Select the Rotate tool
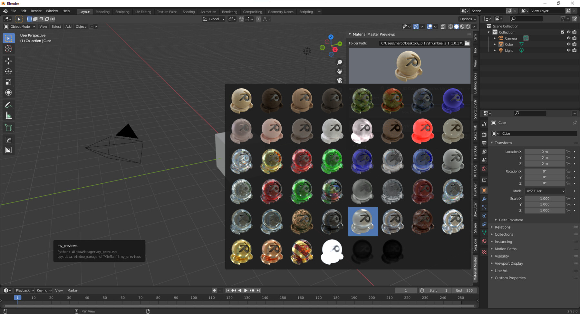This screenshot has width=580, height=314. pos(8,71)
